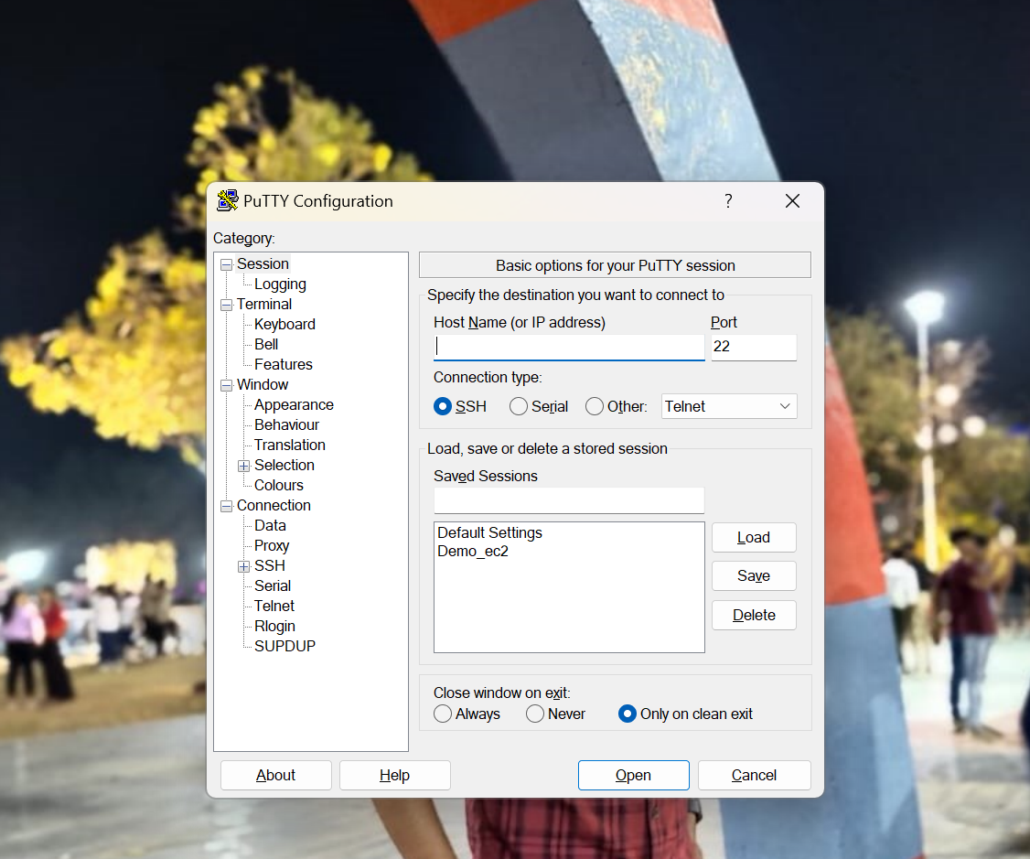1030x859 pixels.
Task: Open the SSH category
Action: [x=269, y=566]
